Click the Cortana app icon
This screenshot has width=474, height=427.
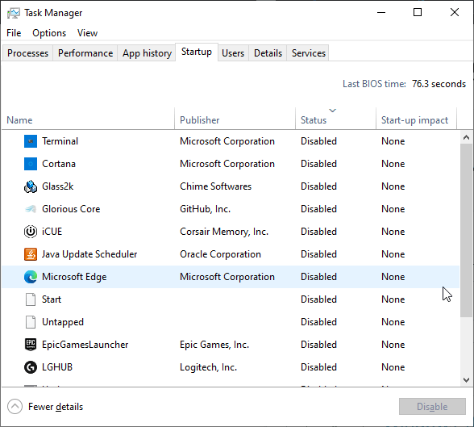coord(31,164)
